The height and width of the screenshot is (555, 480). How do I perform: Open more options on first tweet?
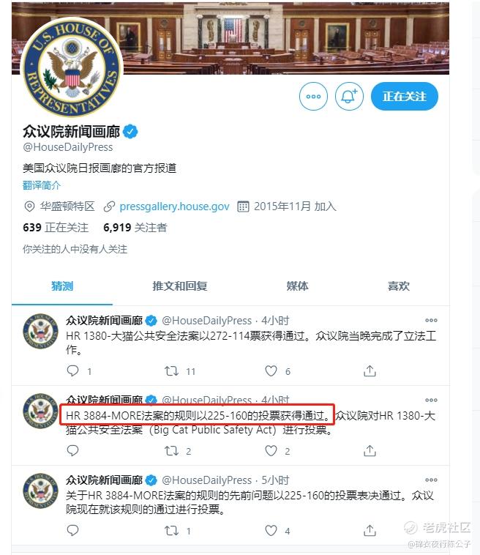tap(431, 320)
